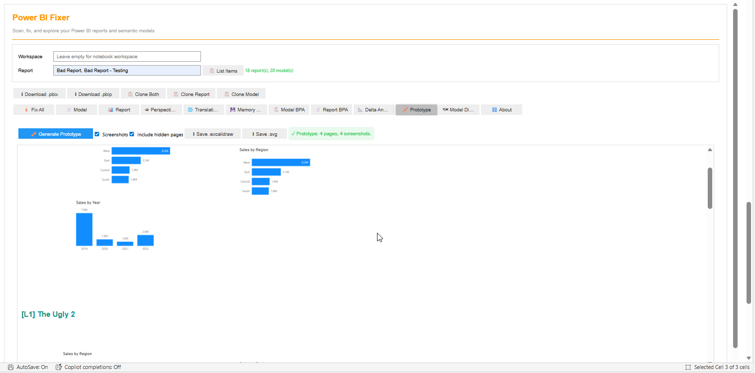The height and width of the screenshot is (373, 755).
Task: Switch to the Prototype tab
Action: [x=416, y=109]
